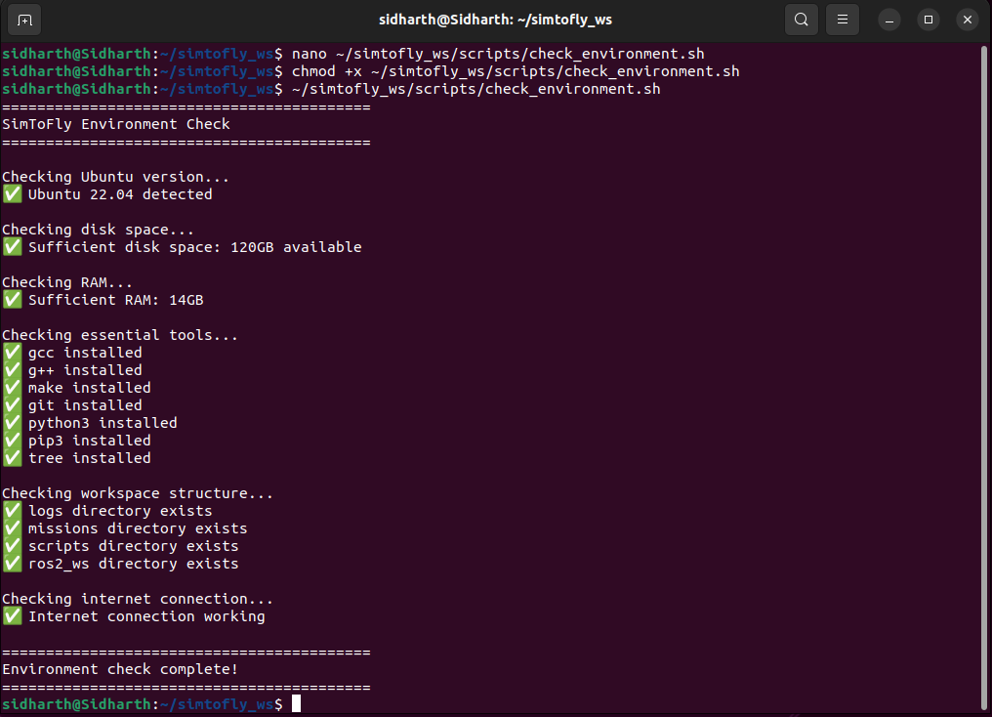Click the check beside ros2_ws directory exists

pos(12,564)
